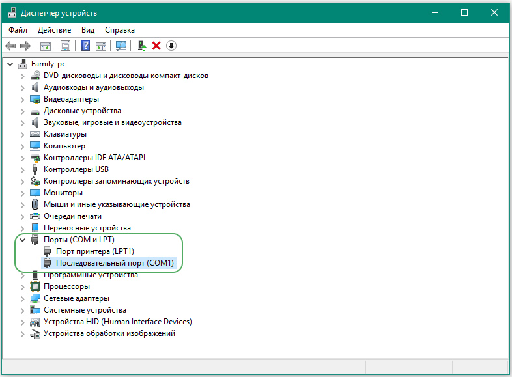Open the Вид menu
Image resolution: width=512 pixels, height=377 pixels.
coord(88,30)
